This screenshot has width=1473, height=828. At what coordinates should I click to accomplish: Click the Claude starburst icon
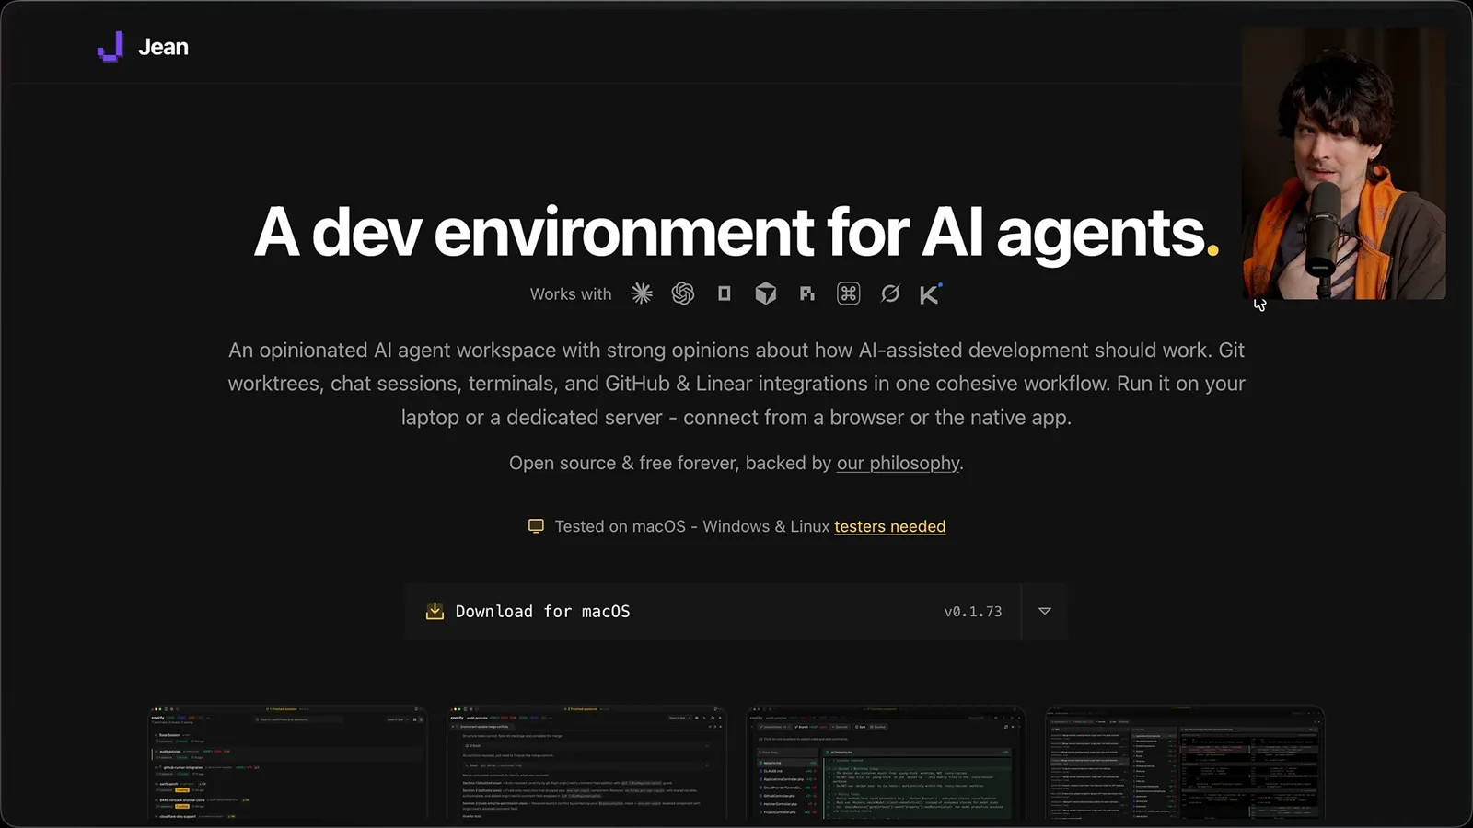pyautogui.click(x=642, y=293)
